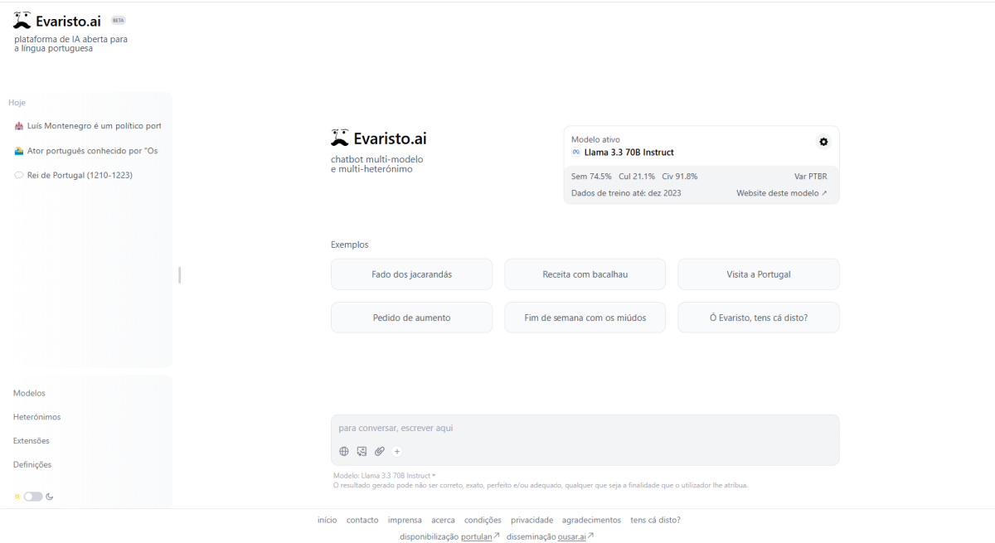
Task: Open the Modelos menu item
Action: pyautogui.click(x=29, y=393)
